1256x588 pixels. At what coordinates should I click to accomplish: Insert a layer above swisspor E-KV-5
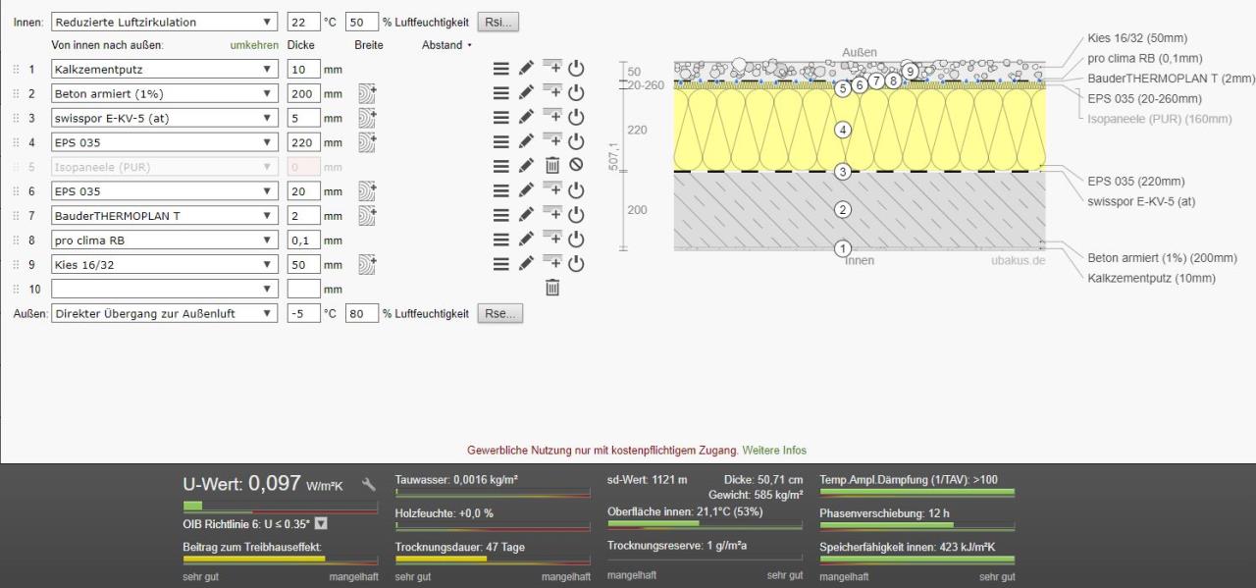551,118
